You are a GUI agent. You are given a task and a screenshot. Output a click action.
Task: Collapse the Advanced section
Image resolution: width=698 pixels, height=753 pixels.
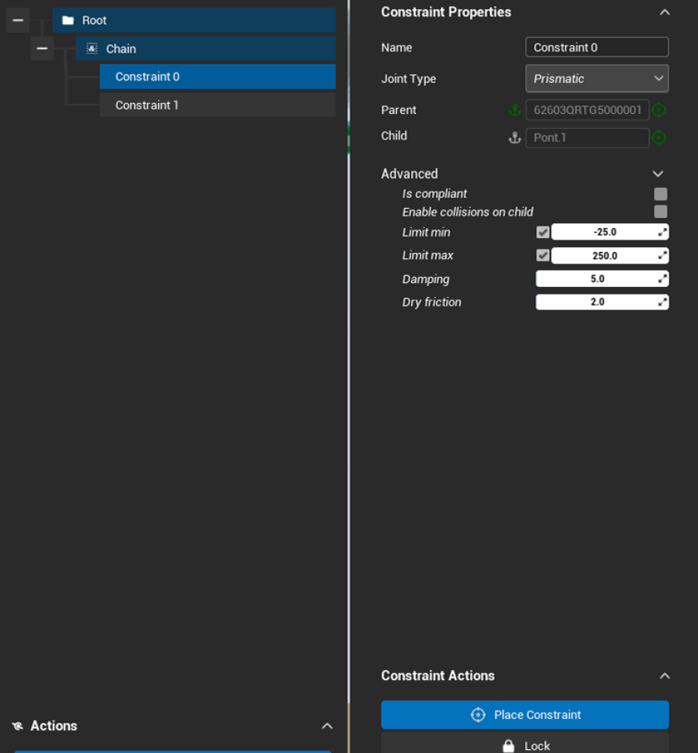[658, 174]
